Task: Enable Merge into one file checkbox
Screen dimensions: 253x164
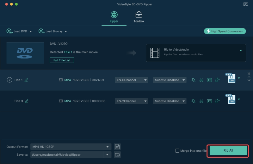Action: point(177,151)
